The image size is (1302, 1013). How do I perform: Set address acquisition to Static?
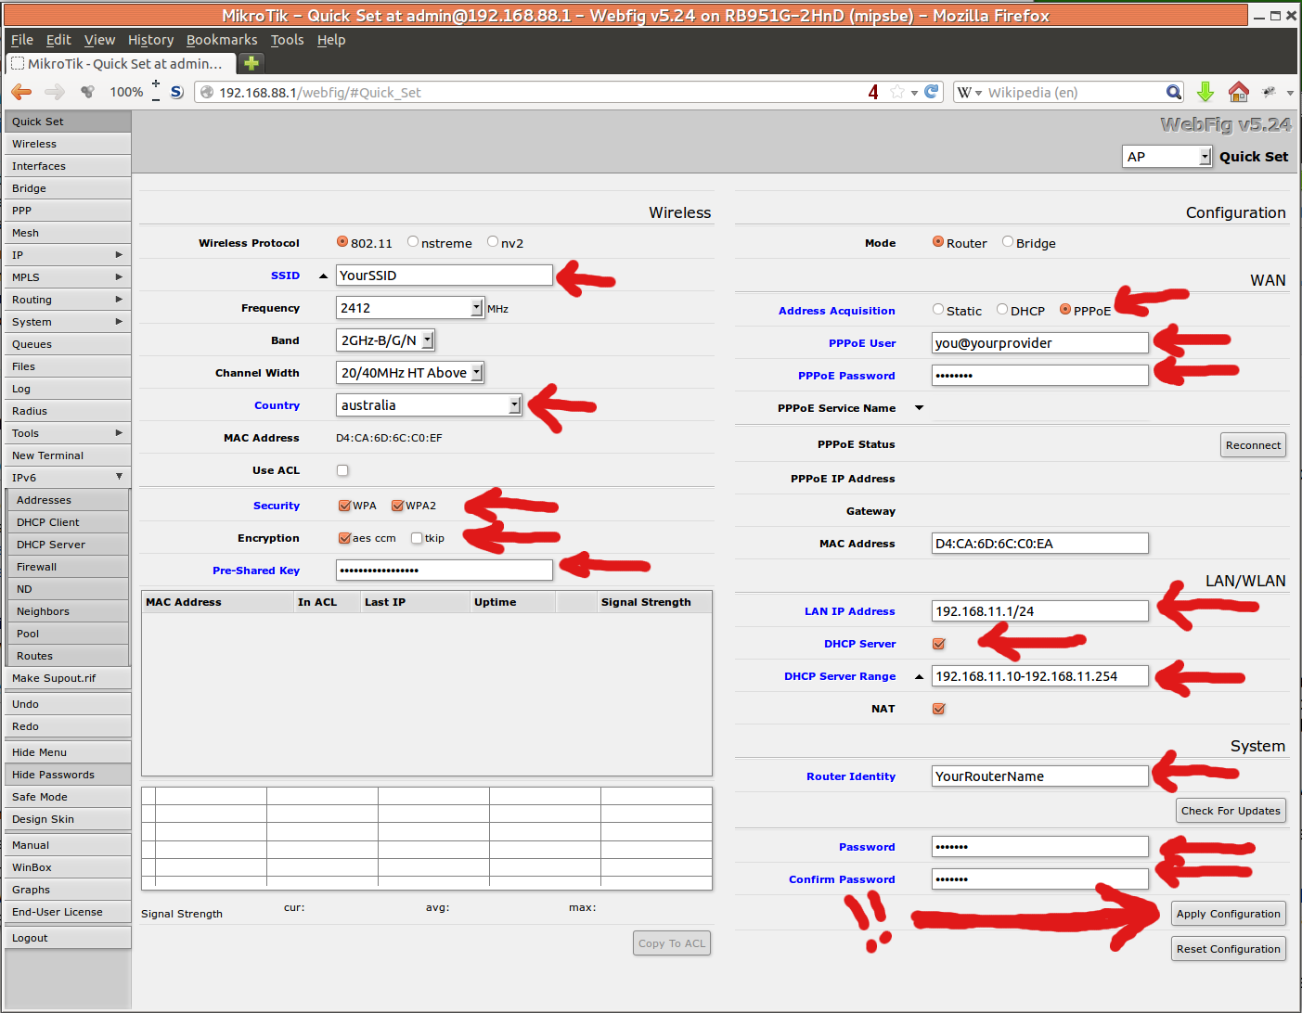[x=938, y=309]
